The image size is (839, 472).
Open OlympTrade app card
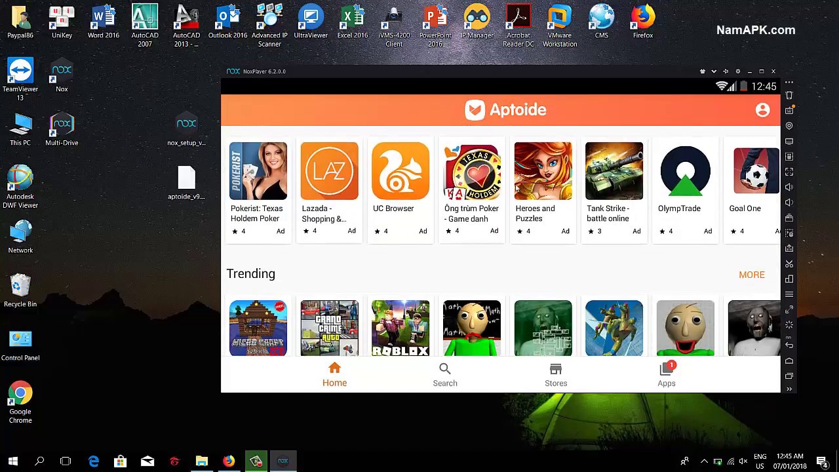click(x=686, y=189)
